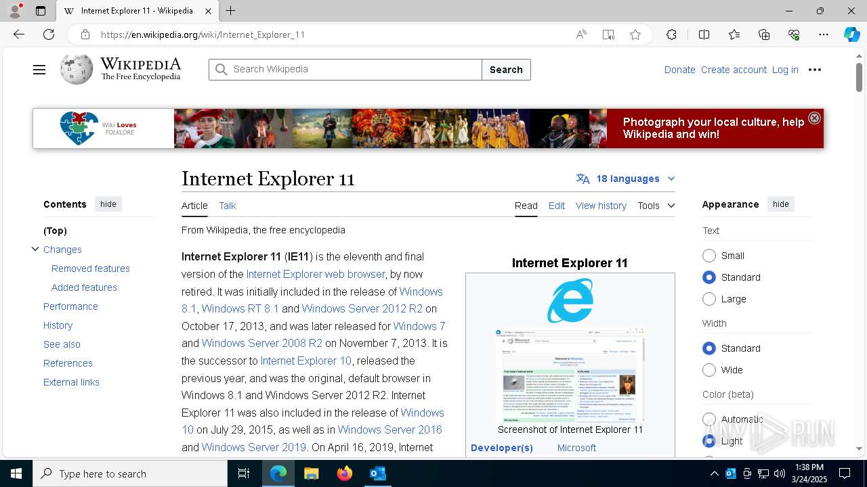Click the Donate link
867x487 pixels.
pos(679,70)
